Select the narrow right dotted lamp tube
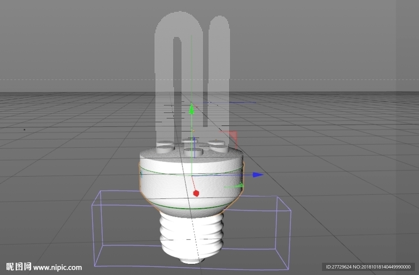The width and height of the screenshot is (419, 275). (x=219, y=80)
